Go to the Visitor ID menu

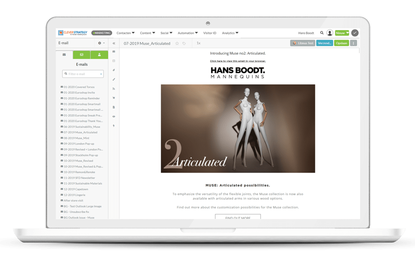pos(210,33)
